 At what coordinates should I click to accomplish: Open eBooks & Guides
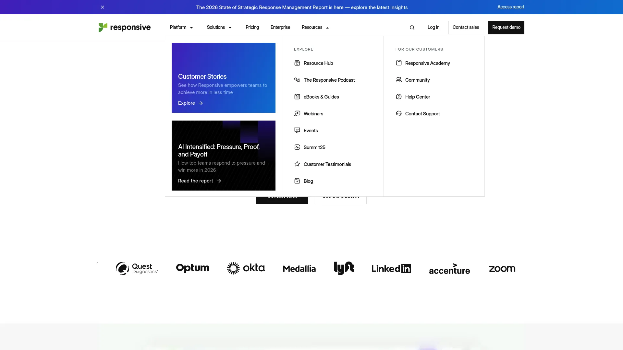click(x=321, y=97)
